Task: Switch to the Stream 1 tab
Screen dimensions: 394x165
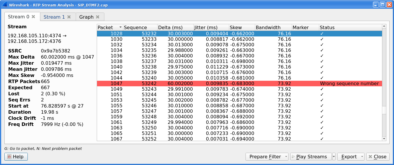Action: [x=54, y=17]
